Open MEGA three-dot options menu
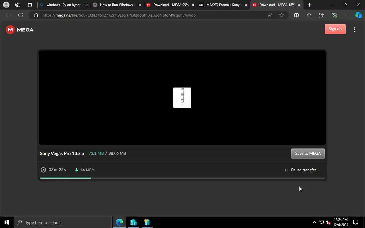The image size is (365, 228). [x=355, y=30]
